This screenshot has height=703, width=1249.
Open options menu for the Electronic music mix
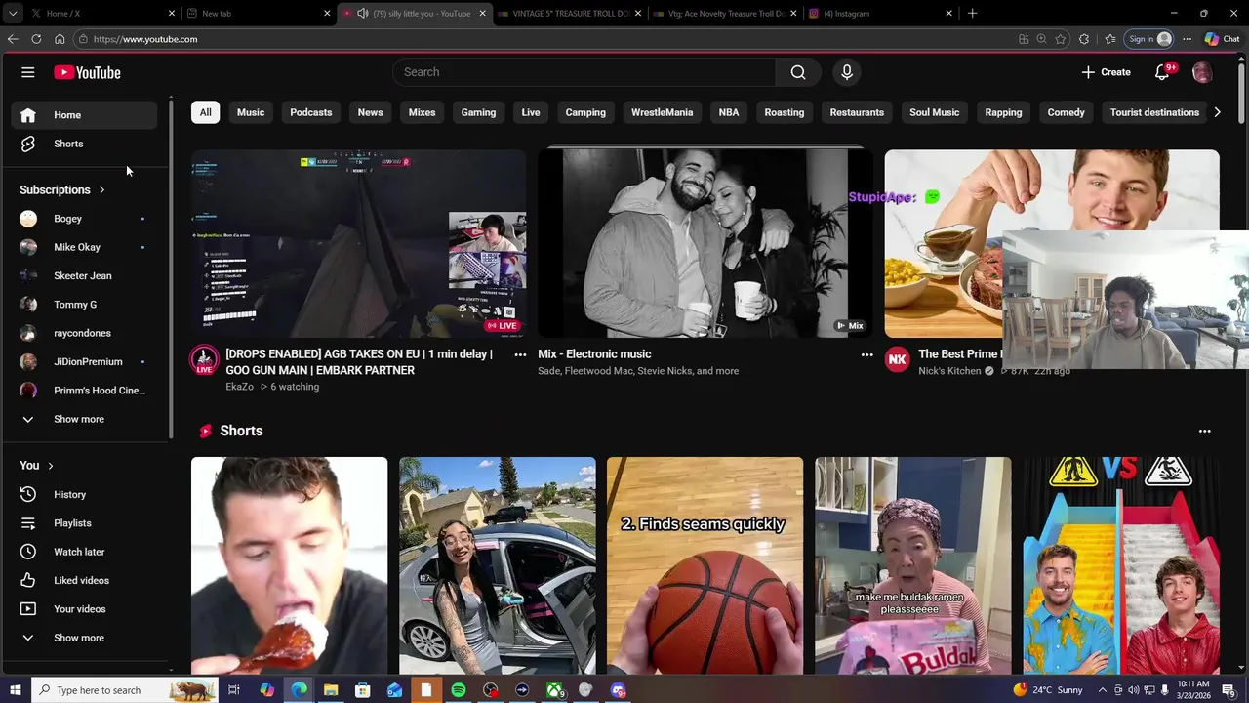coord(866,355)
